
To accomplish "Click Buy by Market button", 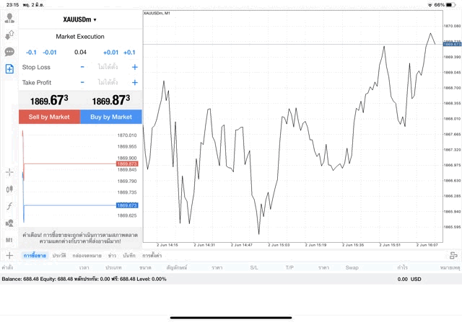I will coord(111,117).
